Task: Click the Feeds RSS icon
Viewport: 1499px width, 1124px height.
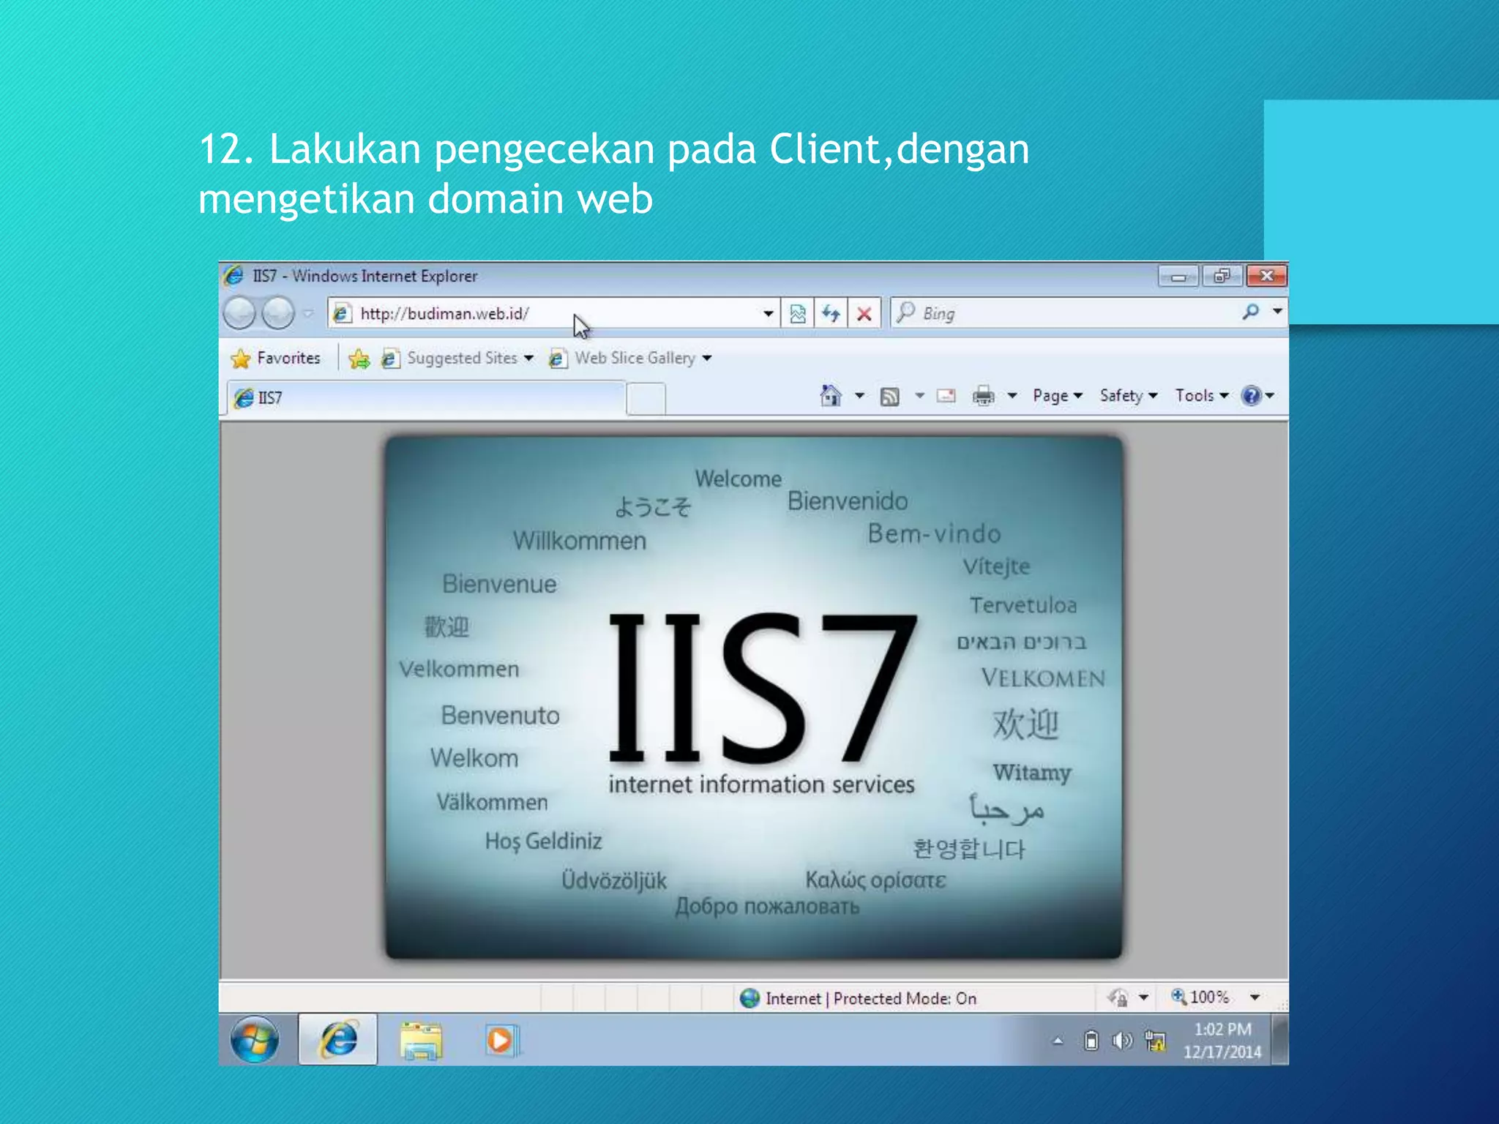Action: (890, 397)
